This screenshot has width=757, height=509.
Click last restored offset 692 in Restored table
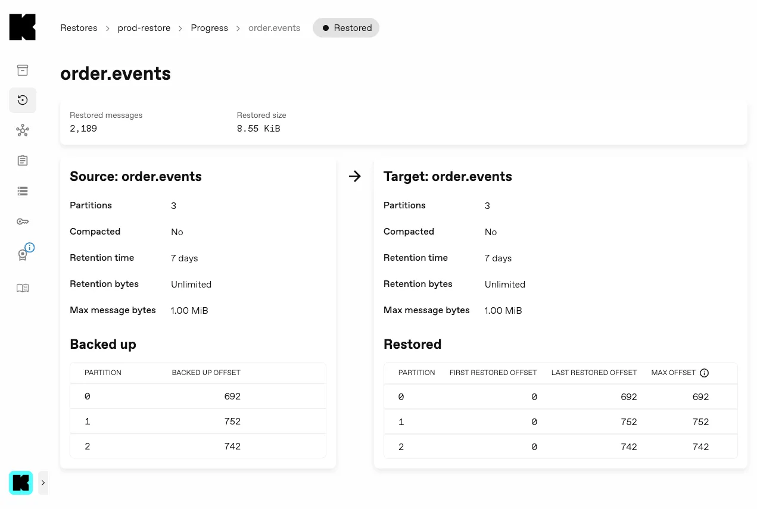pos(629,397)
